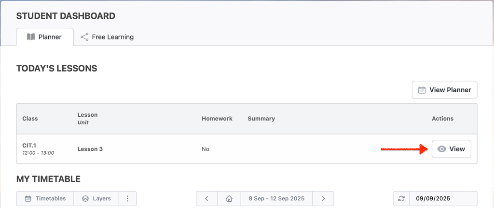Click the 09/09/2025 date input field

click(443, 198)
